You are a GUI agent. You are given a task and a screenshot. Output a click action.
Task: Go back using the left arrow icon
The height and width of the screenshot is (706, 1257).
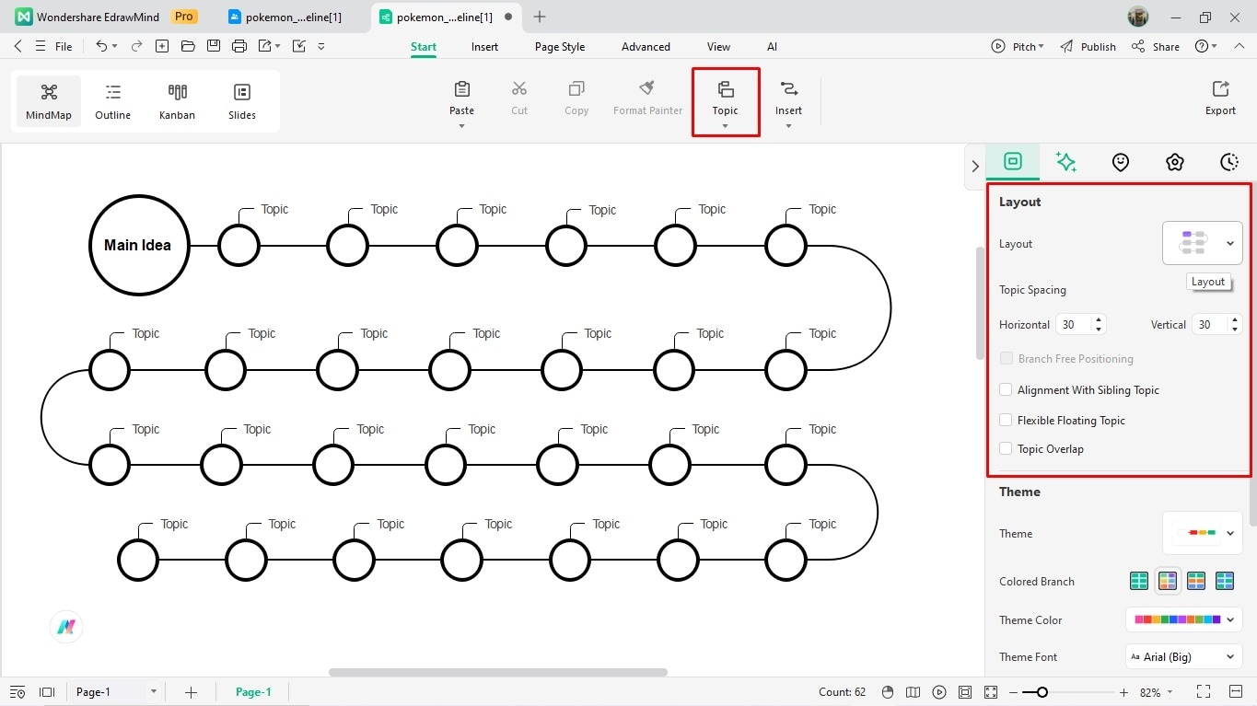(x=17, y=46)
